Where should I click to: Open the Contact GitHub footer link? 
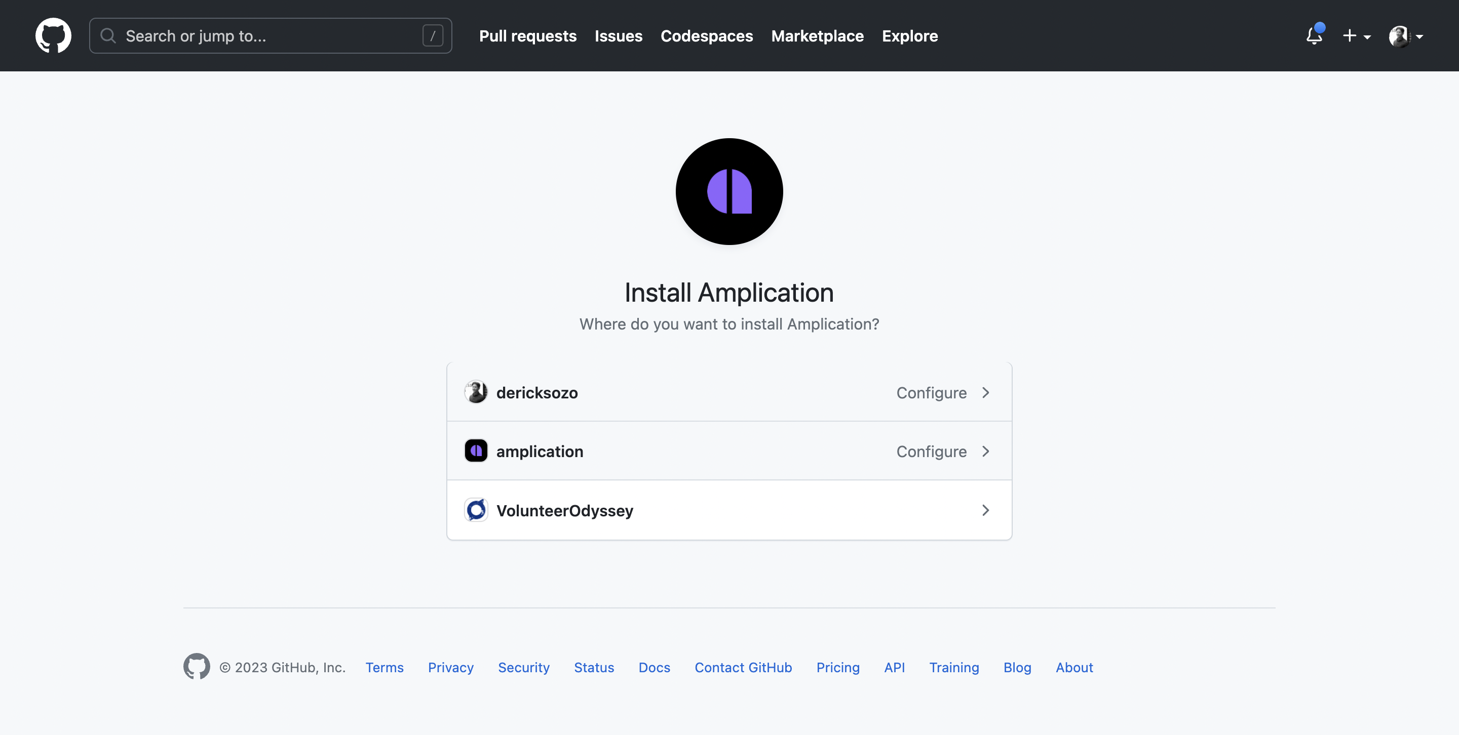743,667
